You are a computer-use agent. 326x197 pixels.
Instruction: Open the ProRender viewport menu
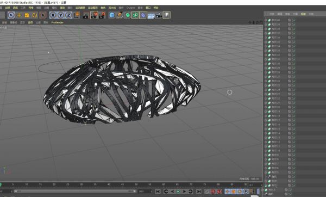click(x=58, y=22)
